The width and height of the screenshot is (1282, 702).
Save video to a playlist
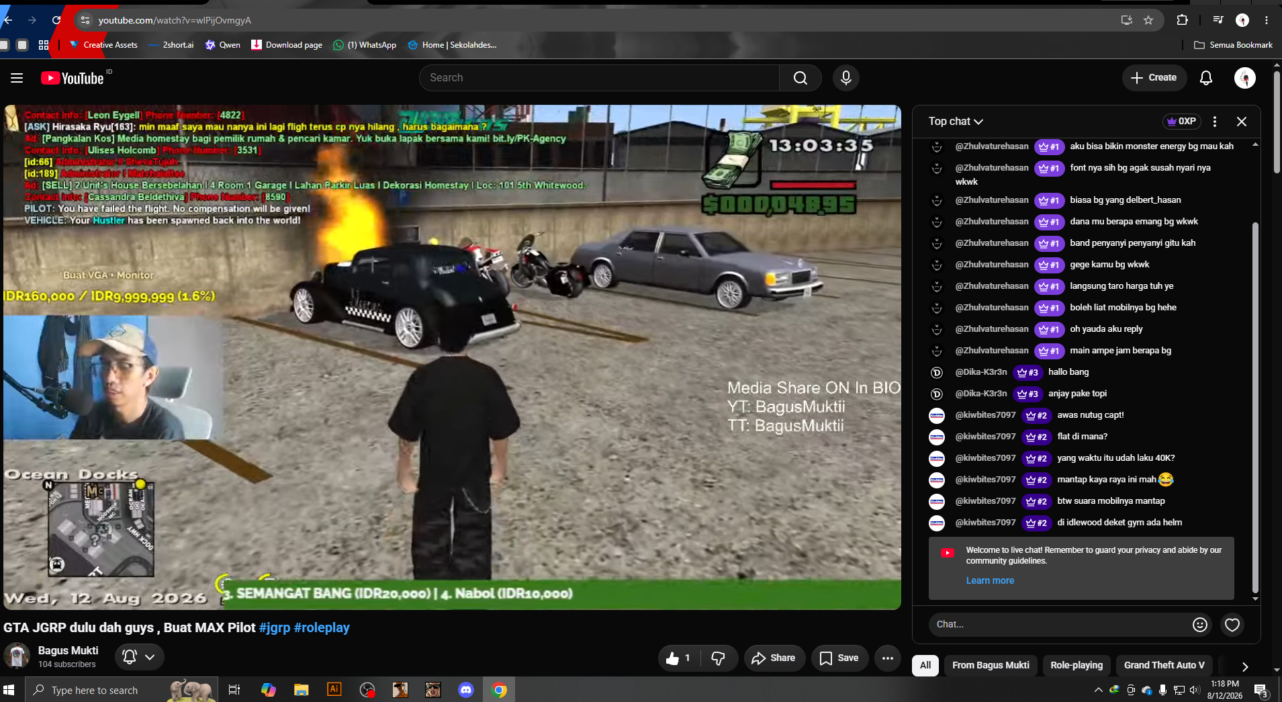839,658
